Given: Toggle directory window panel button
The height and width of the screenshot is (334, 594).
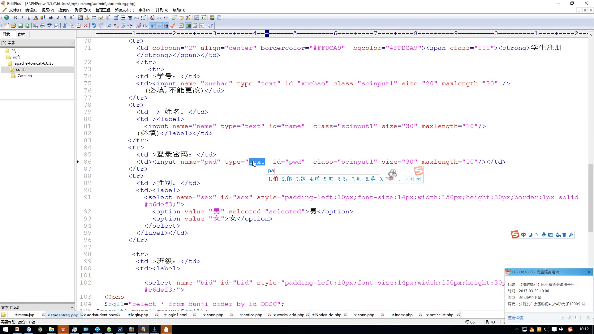Looking at the screenshot, I should (x=188, y=26).
